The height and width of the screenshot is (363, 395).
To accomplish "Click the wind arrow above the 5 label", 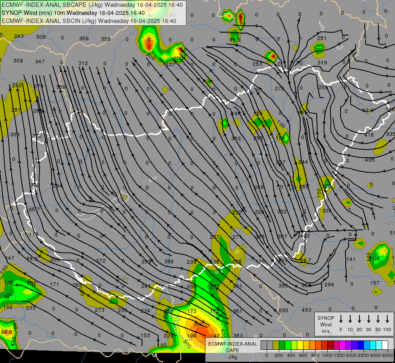I will click(x=341, y=319).
